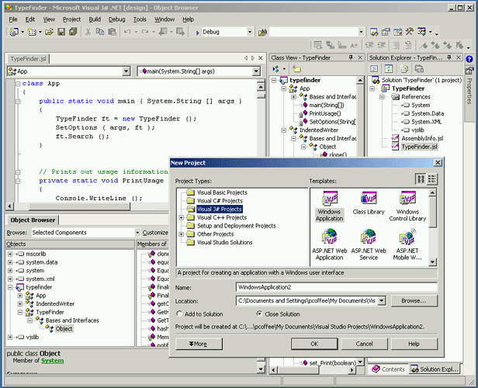
Task: Click the Copy toolbar icon
Action: tap(100, 32)
